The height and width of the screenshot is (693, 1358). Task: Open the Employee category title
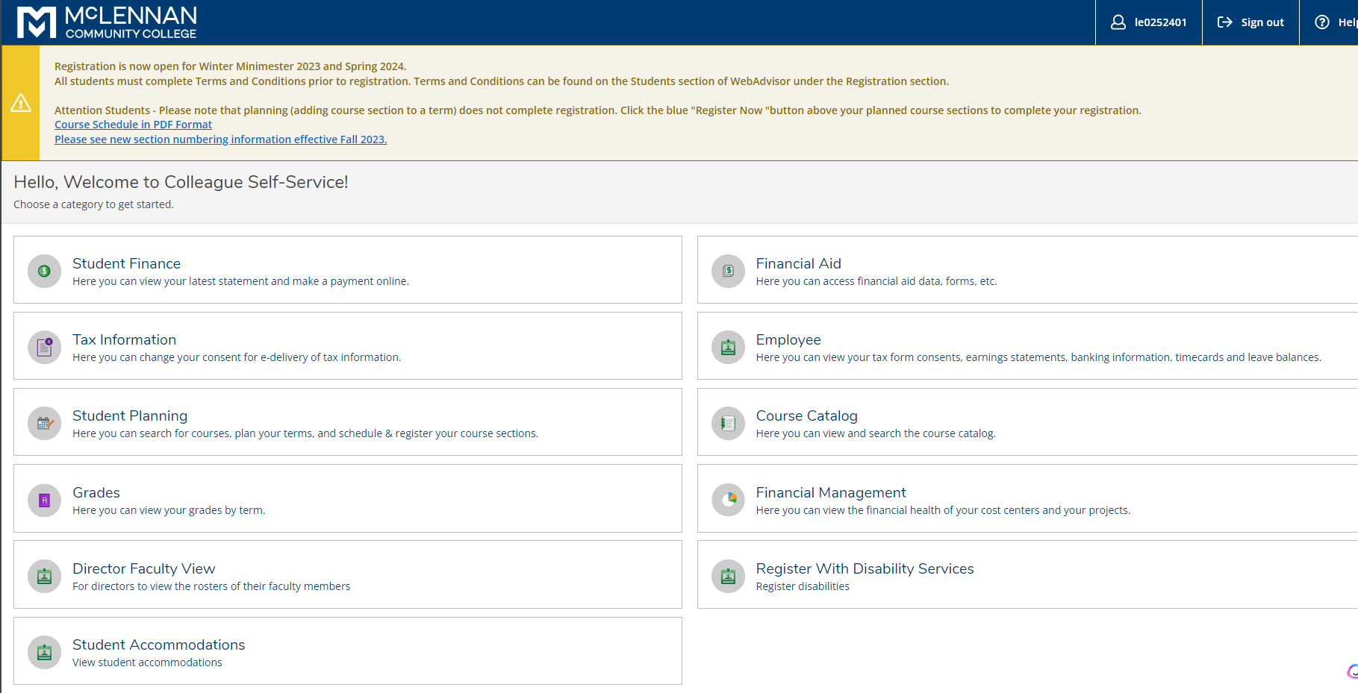(x=788, y=339)
